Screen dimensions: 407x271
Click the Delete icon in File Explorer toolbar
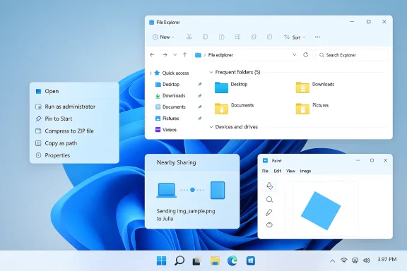(269, 37)
